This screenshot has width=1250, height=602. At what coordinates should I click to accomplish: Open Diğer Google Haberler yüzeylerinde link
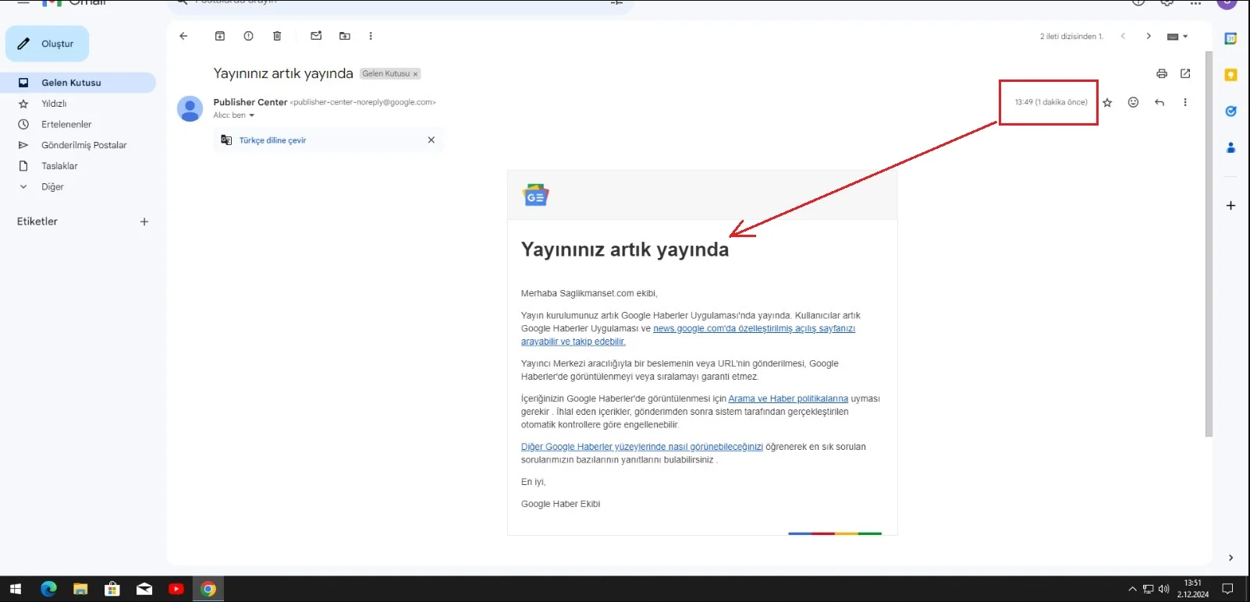tap(642, 447)
